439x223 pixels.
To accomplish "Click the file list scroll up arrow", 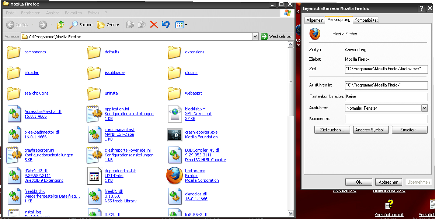I will click(x=290, y=45).
